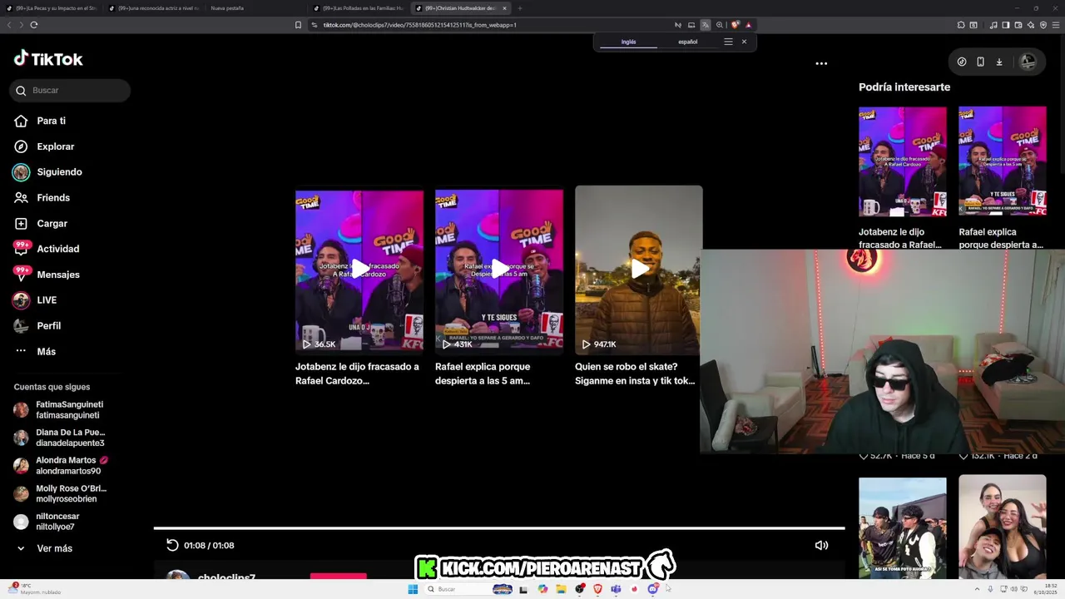
Task: Reload the browser page
Action: click(34, 25)
